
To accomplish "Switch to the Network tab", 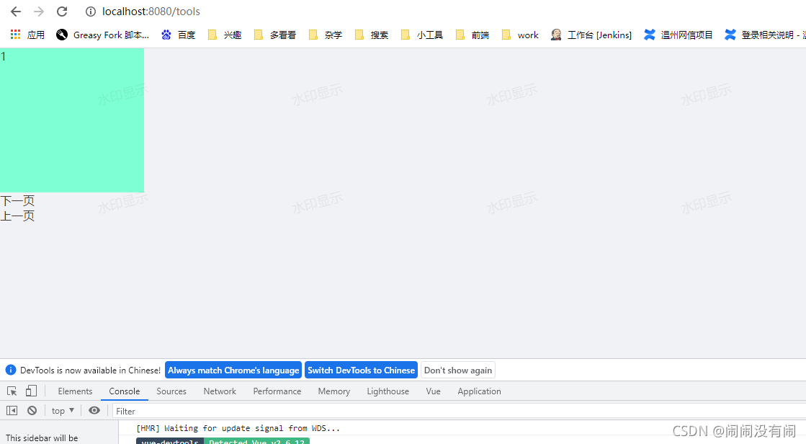I will (x=220, y=391).
